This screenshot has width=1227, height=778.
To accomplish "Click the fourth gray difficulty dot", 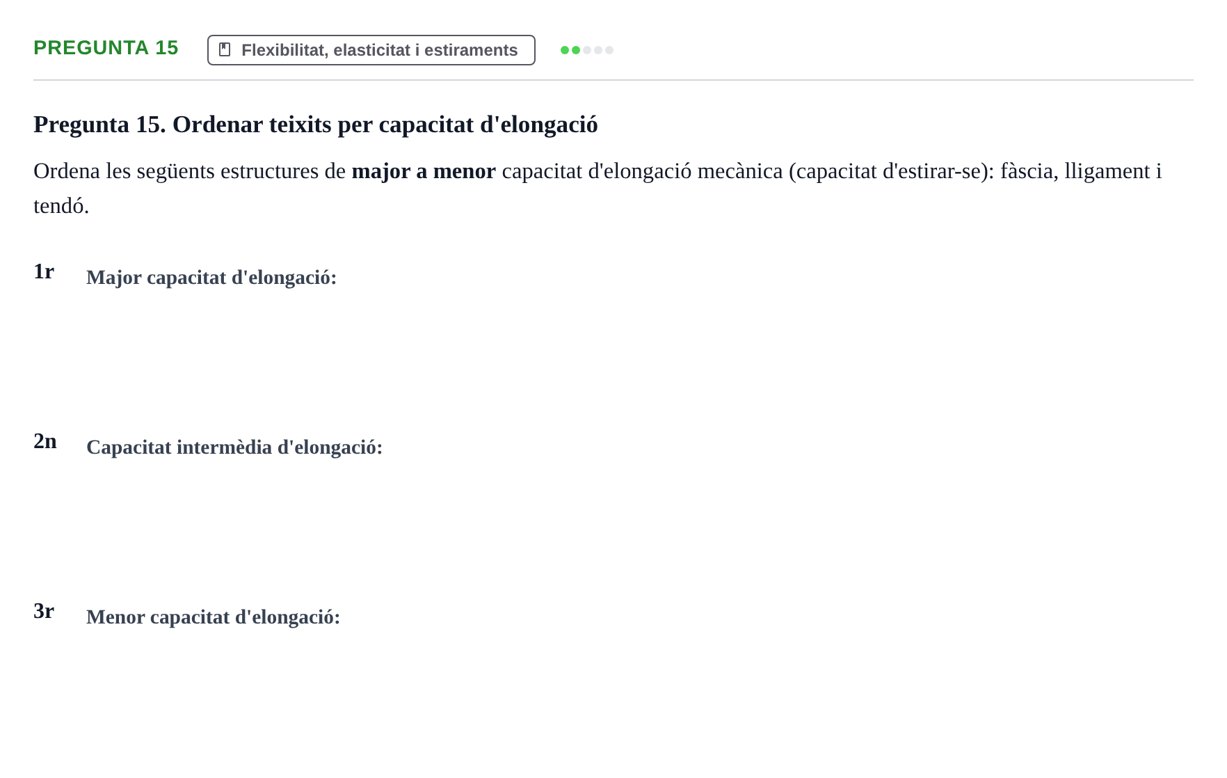I will tap(598, 50).
